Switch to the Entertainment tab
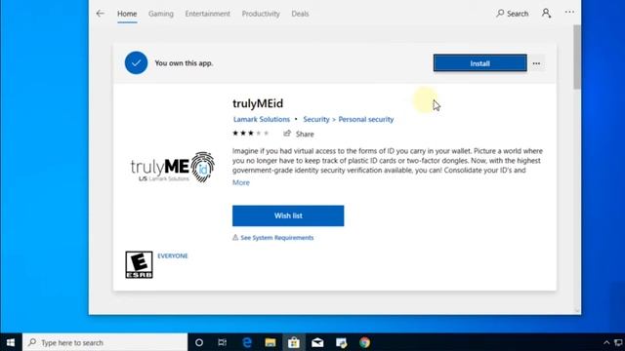 (x=207, y=14)
